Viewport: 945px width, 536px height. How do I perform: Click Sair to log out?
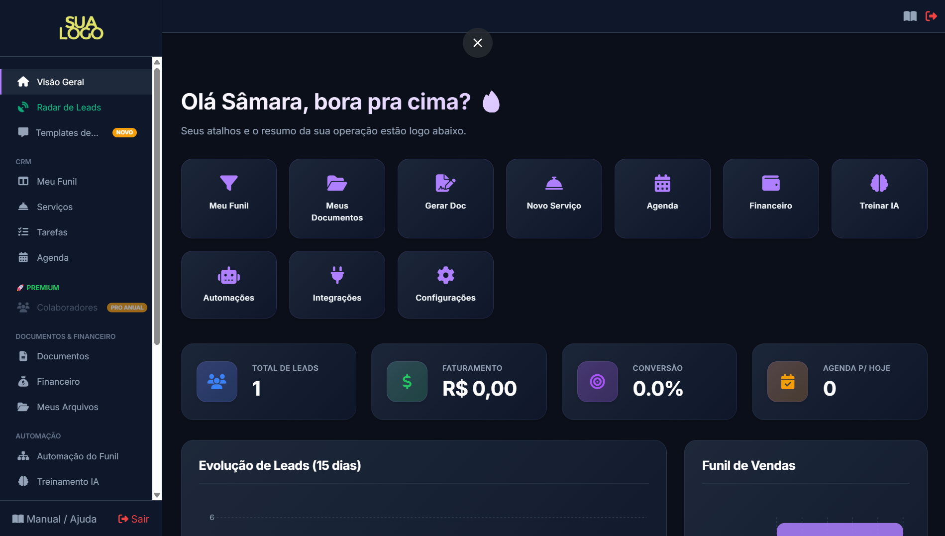coord(133,519)
